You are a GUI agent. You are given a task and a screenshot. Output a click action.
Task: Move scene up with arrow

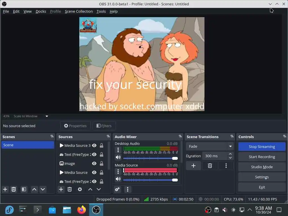pyautogui.click(x=34, y=189)
